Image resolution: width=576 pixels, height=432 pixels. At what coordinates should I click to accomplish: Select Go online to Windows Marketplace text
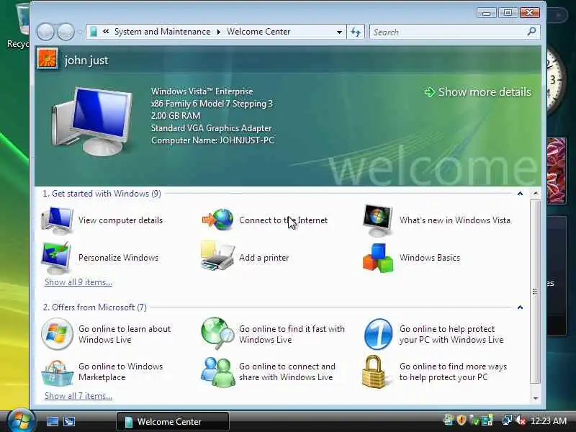point(120,372)
